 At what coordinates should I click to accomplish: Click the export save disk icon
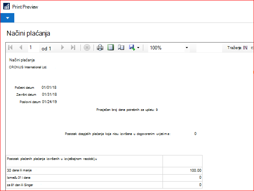coord(132,47)
